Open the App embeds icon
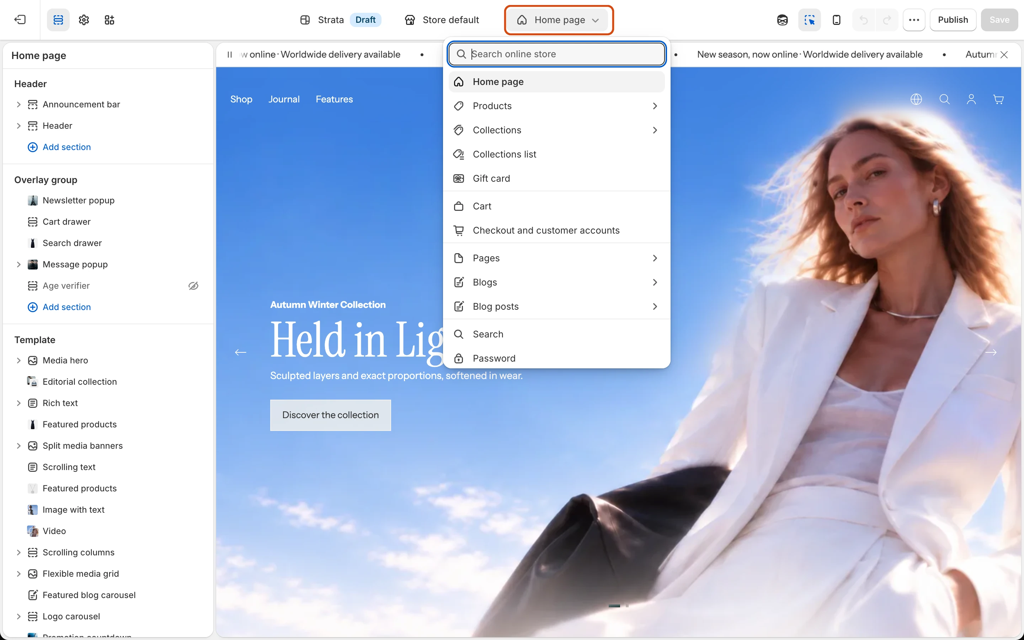Screen dimensions: 1024x640 pos(110,20)
